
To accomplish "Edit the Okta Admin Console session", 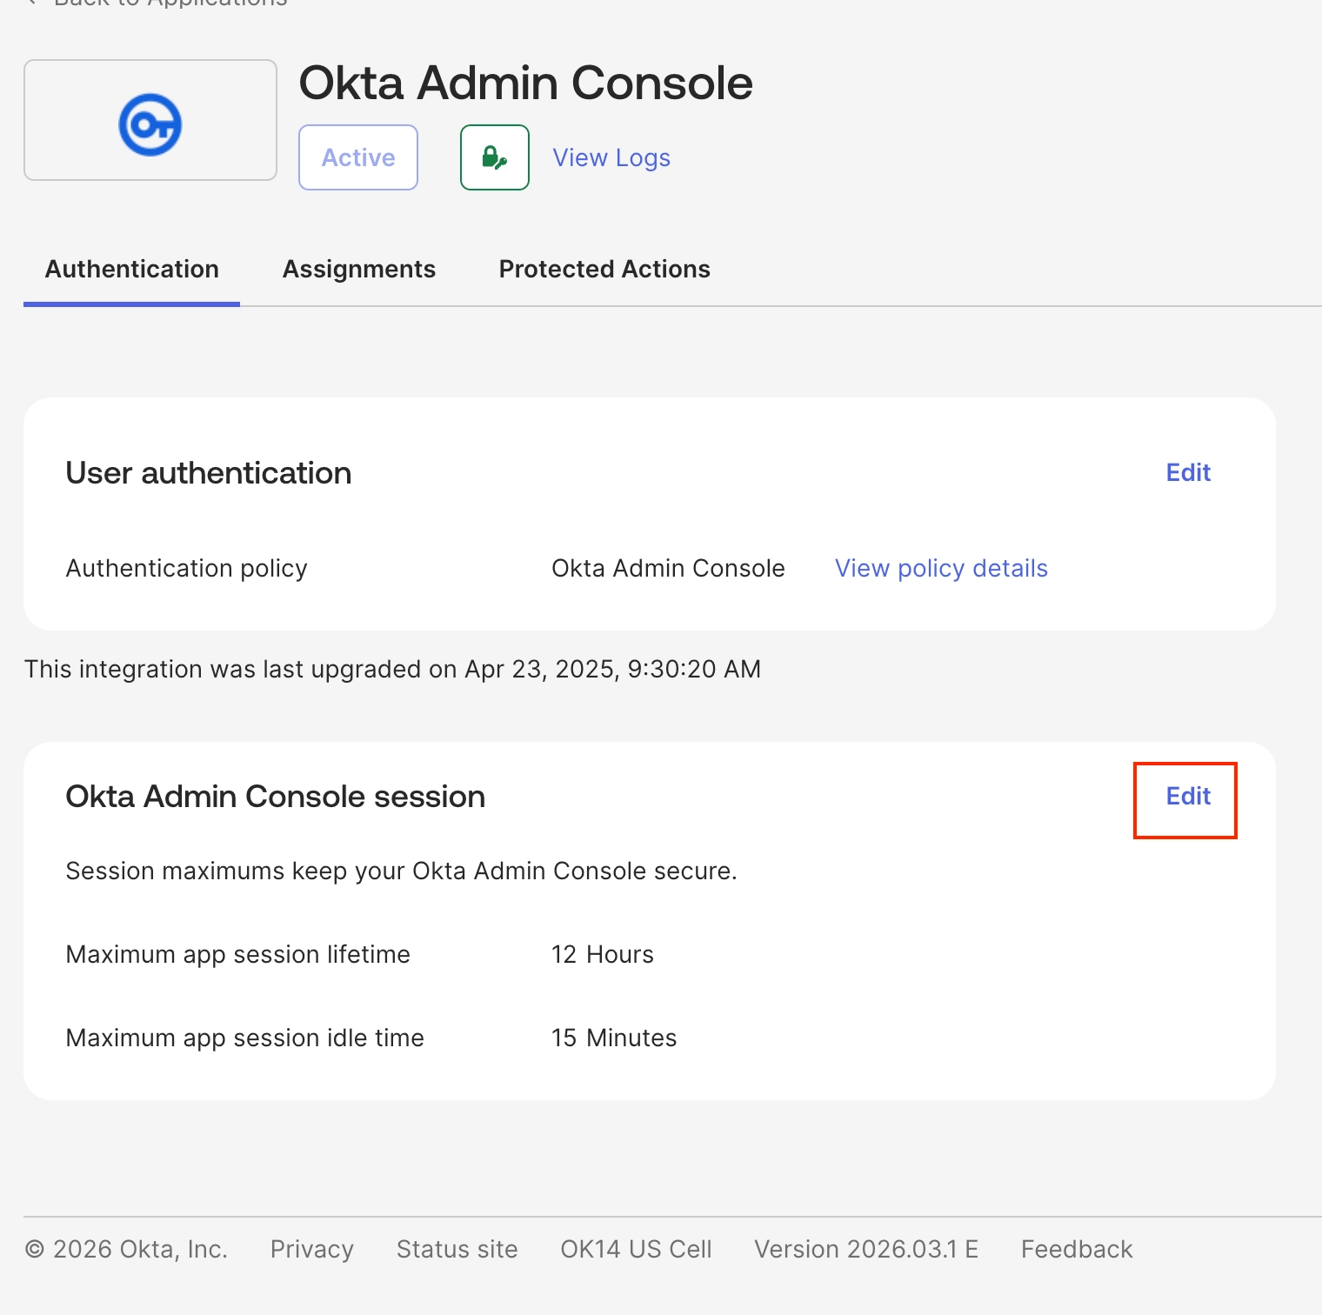I will tap(1188, 797).
